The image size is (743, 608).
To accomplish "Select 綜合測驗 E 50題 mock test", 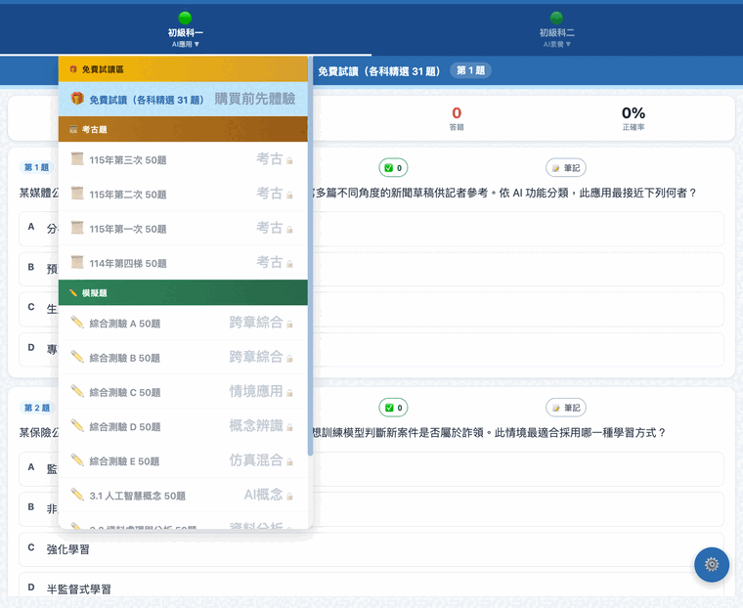I will click(183, 460).
